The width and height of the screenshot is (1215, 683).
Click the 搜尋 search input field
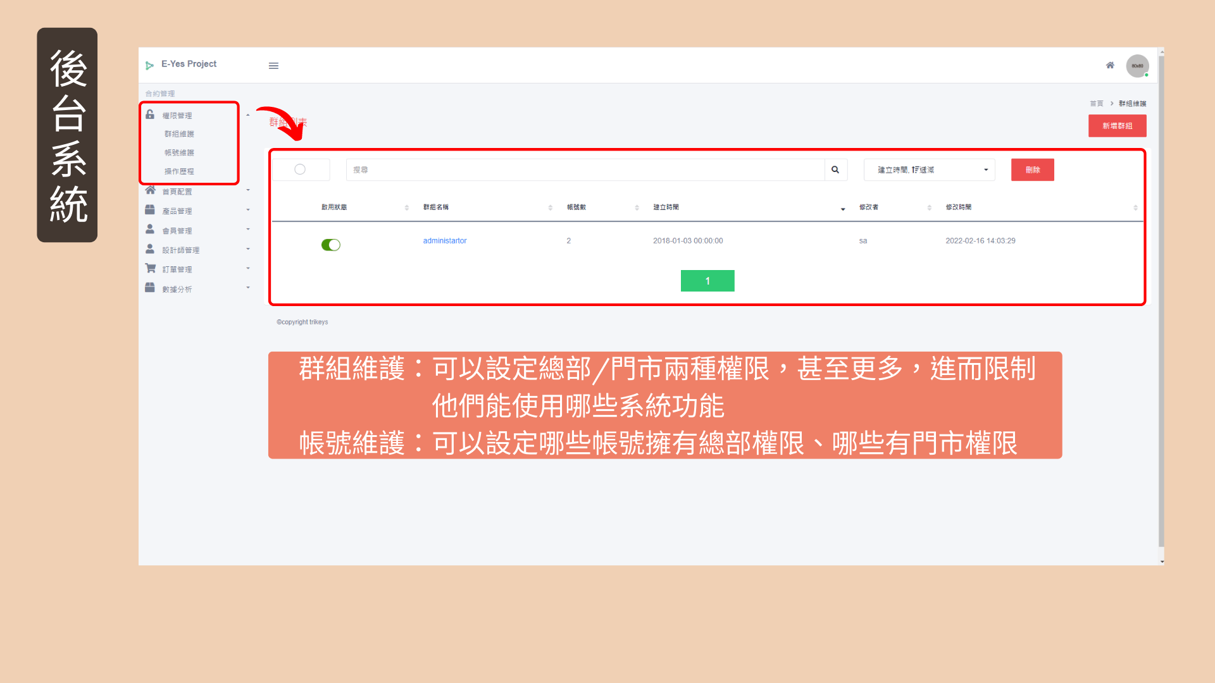point(585,169)
